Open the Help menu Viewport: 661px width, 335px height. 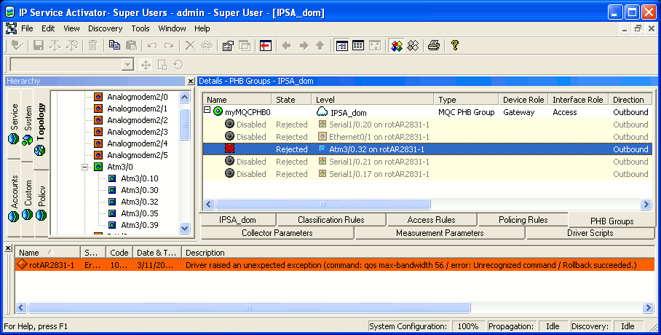tap(202, 28)
